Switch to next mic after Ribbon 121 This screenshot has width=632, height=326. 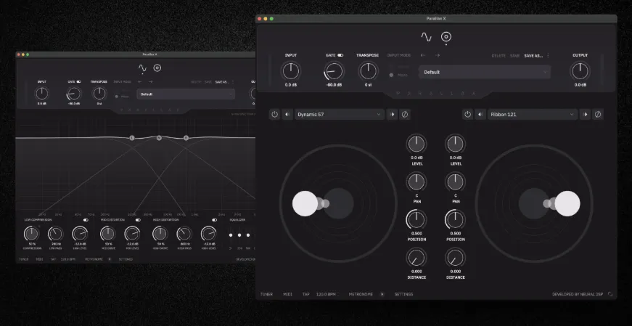click(585, 115)
